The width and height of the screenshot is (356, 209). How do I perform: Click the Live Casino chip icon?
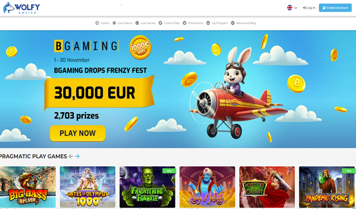point(114,23)
